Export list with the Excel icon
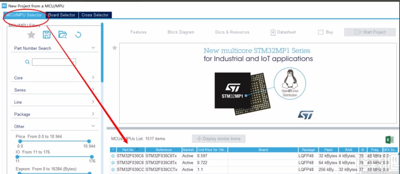 click(x=389, y=140)
